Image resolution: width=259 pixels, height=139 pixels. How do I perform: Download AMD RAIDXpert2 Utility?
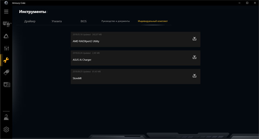click(194, 39)
